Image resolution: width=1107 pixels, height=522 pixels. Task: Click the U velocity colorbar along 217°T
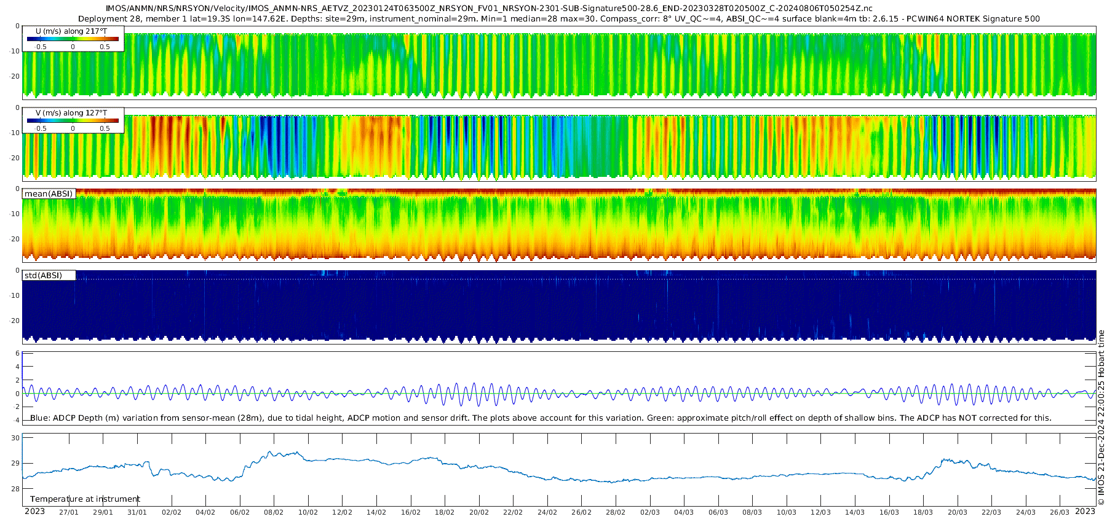click(x=73, y=39)
